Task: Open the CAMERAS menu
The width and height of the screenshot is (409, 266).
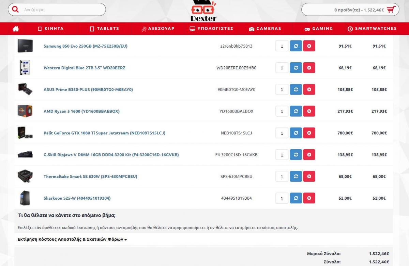Action: coord(265,29)
